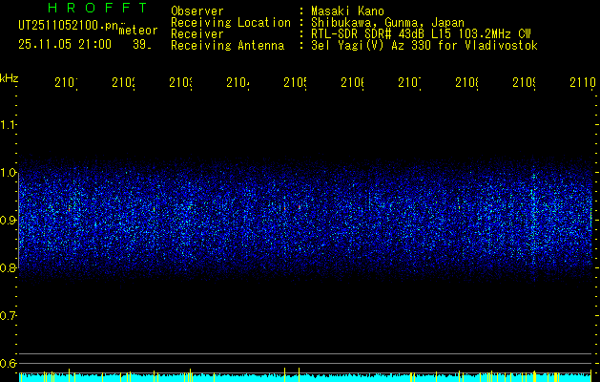Click the cyan signal-level strip at the bottom
This screenshot has height=382, width=600.
point(306,377)
